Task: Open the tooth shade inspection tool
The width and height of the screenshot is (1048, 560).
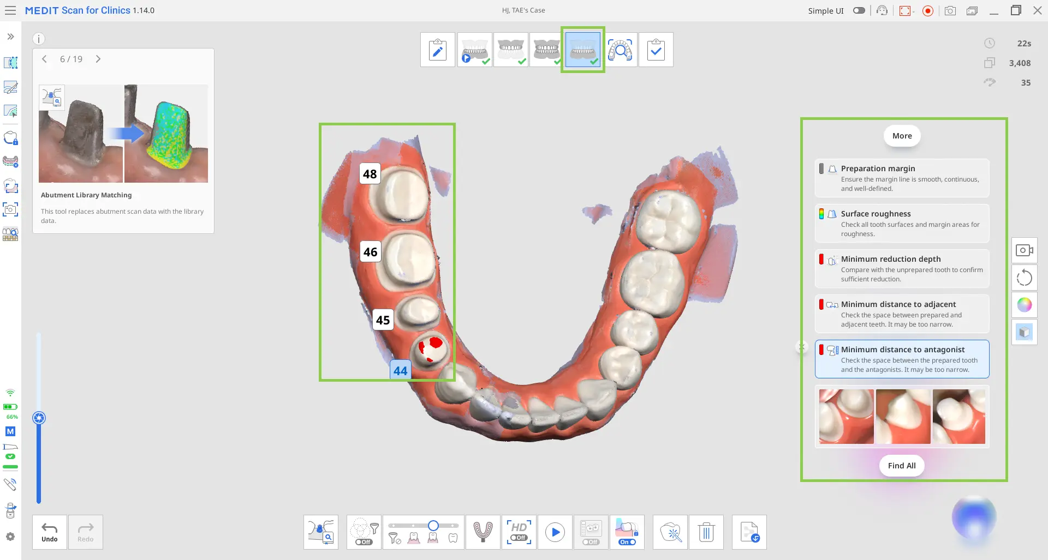Action: 10,234
